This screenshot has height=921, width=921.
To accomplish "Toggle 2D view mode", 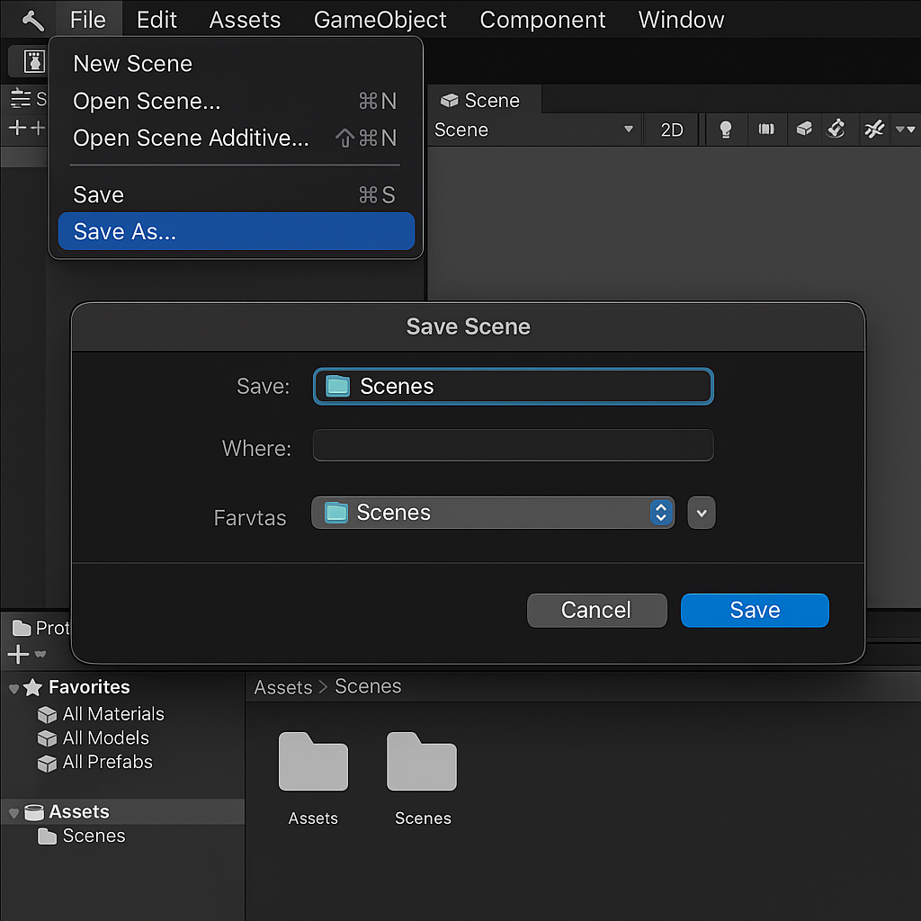I will pos(671,130).
